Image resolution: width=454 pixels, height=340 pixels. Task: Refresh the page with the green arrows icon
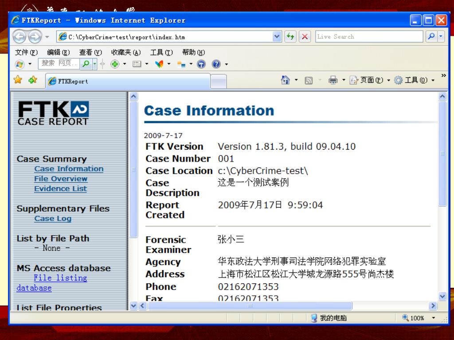click(x=290, y=37)
